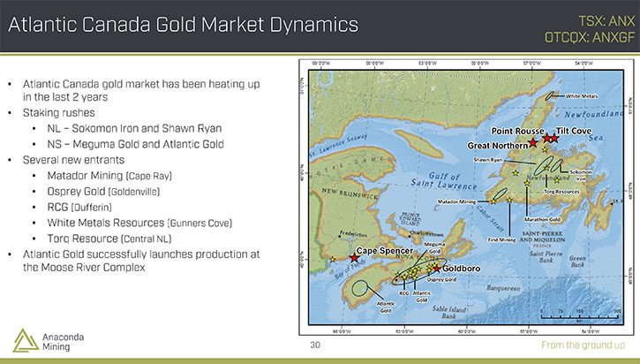Click the RCG map callout
This screenshot has height=364, width=640.
coord(403,293)
